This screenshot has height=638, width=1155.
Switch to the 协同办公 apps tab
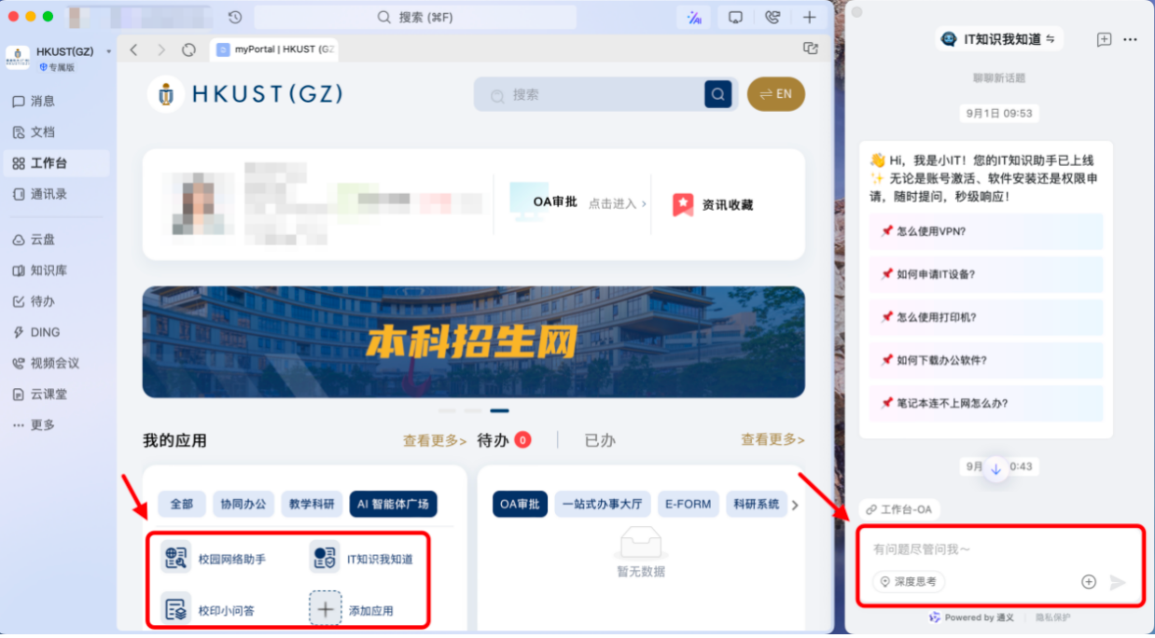[x=244, y=505]
